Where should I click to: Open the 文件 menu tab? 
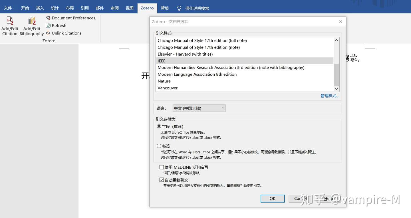[x=8, y=8]
